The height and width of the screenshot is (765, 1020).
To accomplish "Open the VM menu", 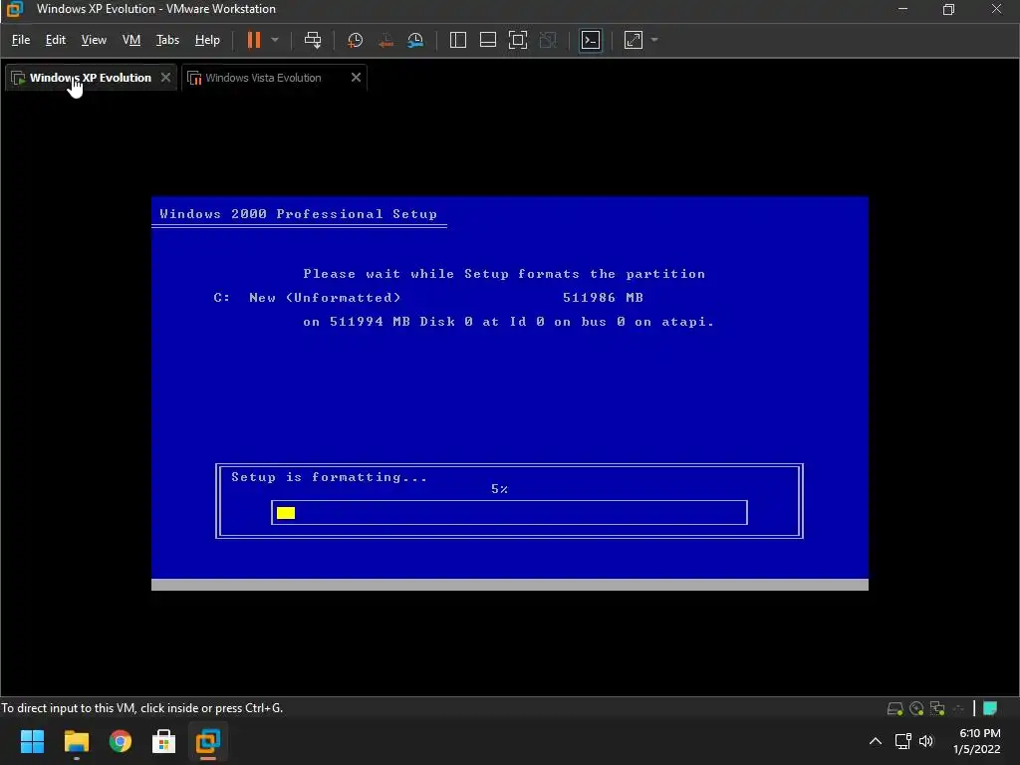I will [x=131, y=40].
